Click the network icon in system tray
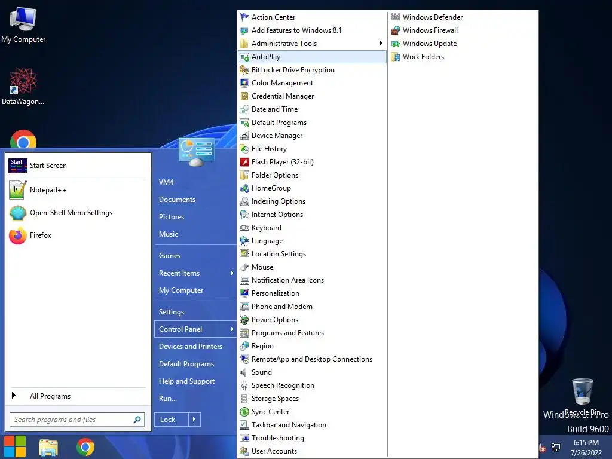This screenshot has width=612, height=459. pyautogui.click(x=556, y=448)
